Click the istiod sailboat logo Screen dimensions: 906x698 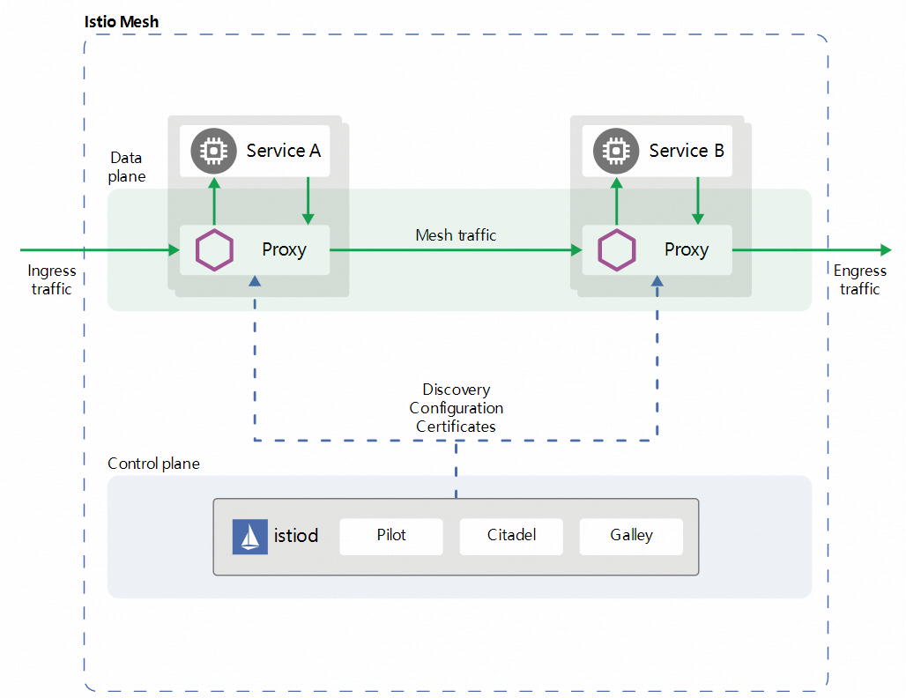[x=249, y=536]
